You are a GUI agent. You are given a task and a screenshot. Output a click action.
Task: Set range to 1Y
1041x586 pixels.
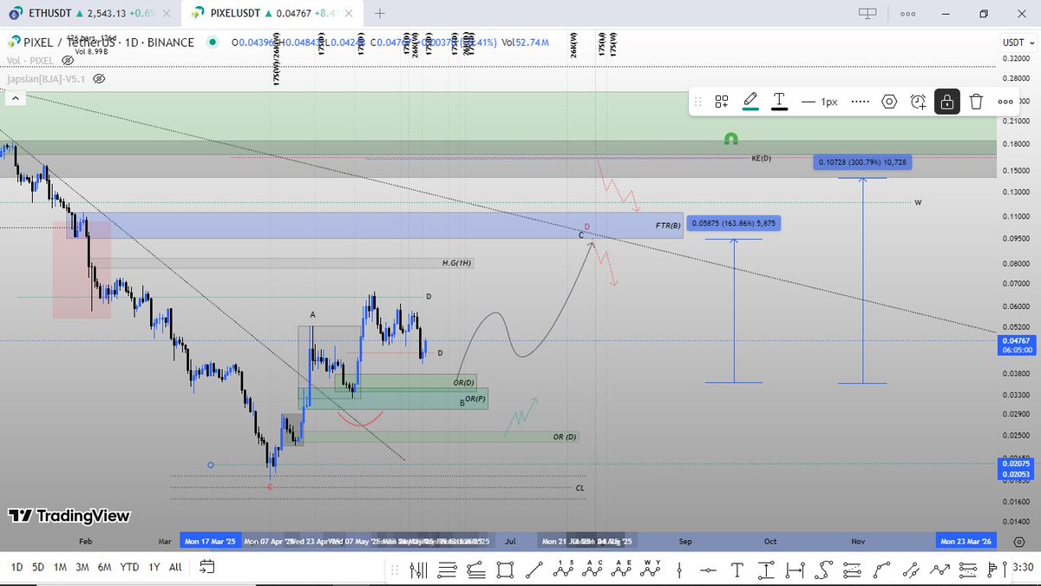[x=154, y=567]
